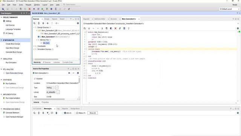
Task: Run the green play flow icon in main toolbar
Action: pos(43,9)
